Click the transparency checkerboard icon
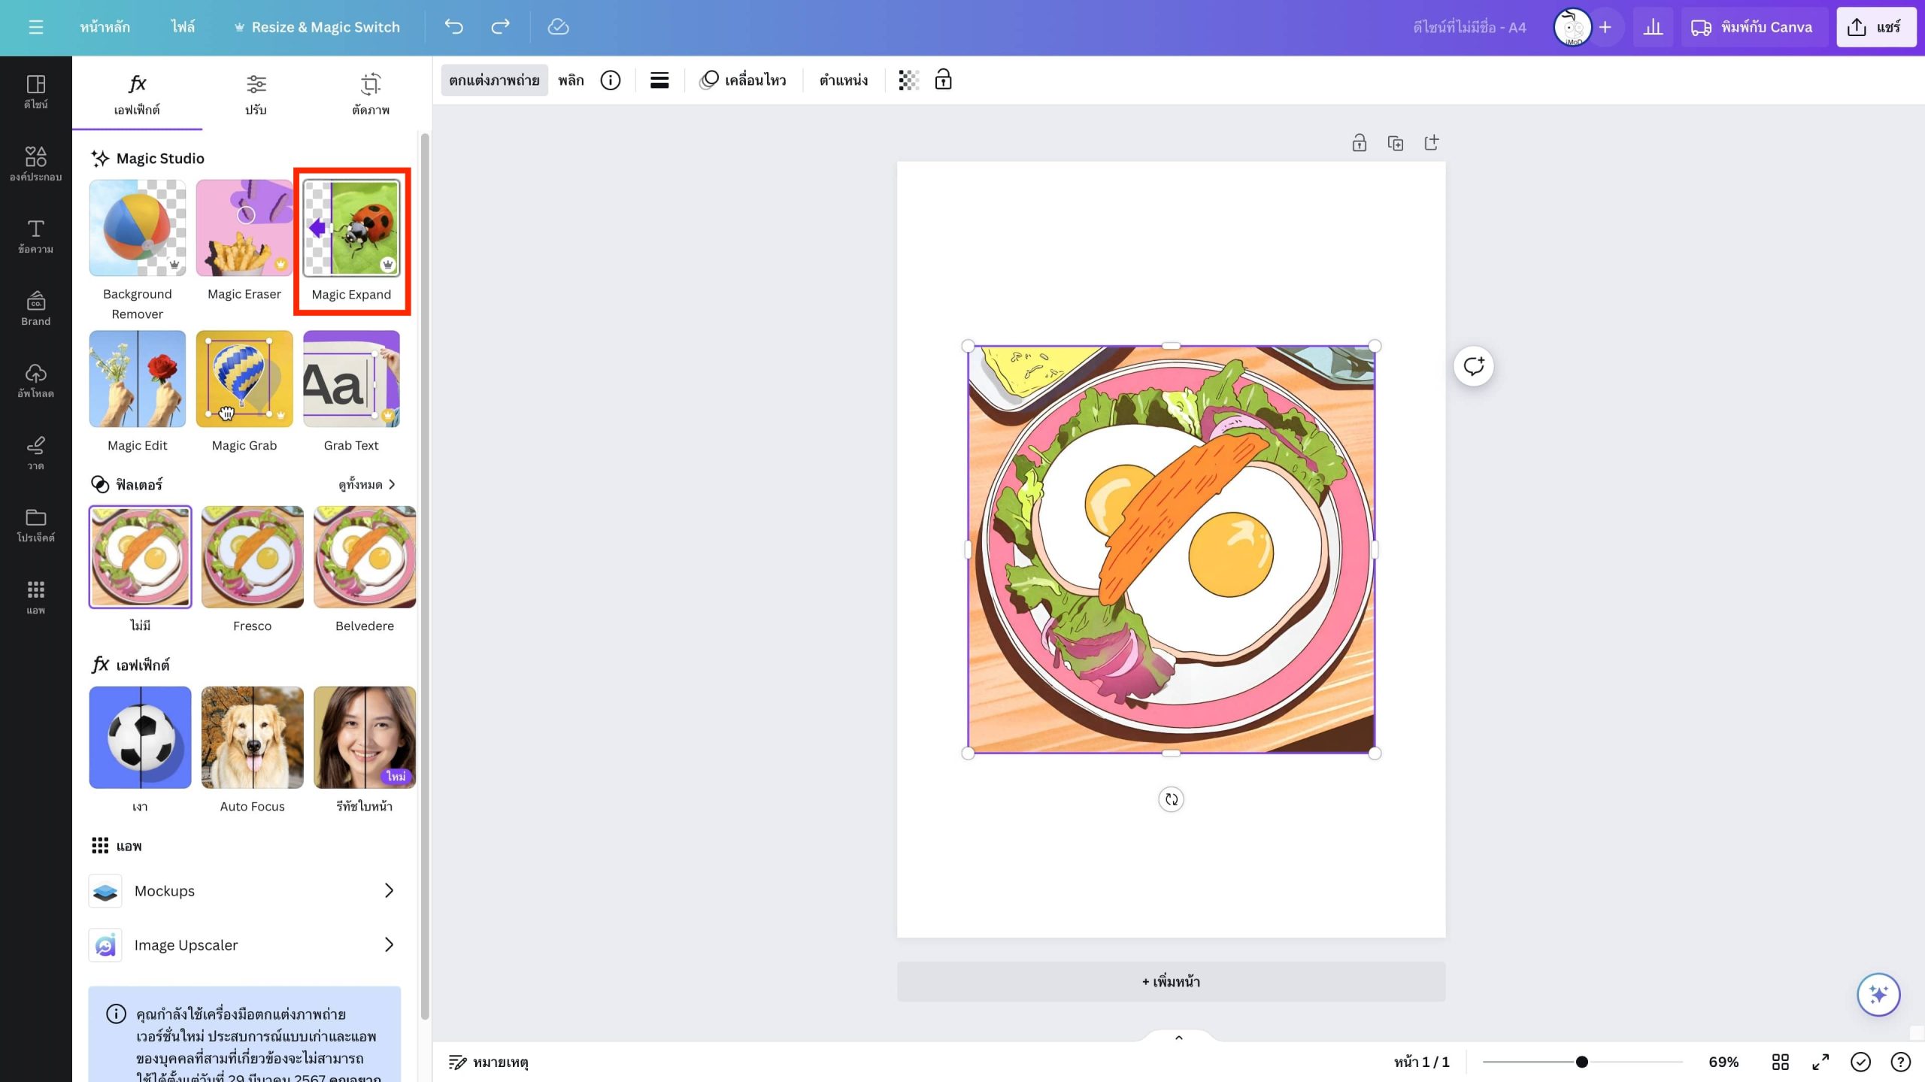 (x=908, y=80)
